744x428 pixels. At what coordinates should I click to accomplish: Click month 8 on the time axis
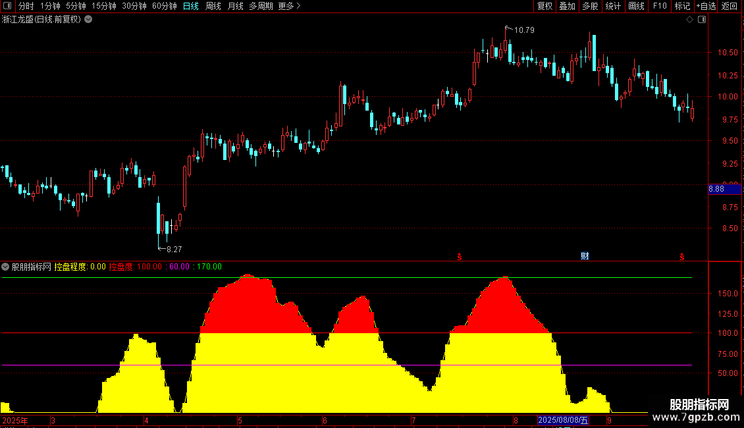coord(516,420)
